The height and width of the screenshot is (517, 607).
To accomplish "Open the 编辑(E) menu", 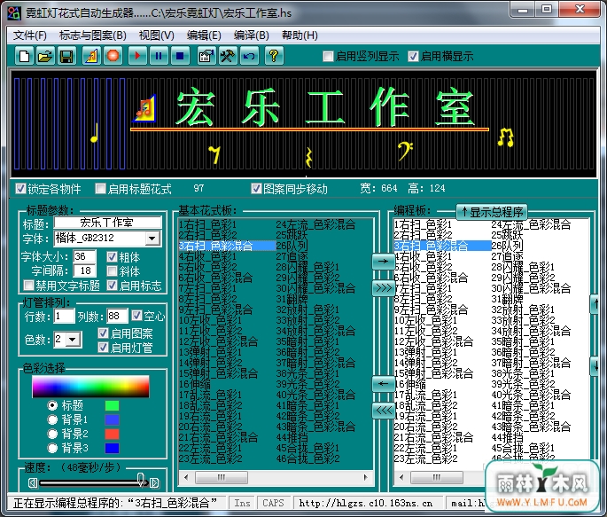I will (x=204, y=35).
